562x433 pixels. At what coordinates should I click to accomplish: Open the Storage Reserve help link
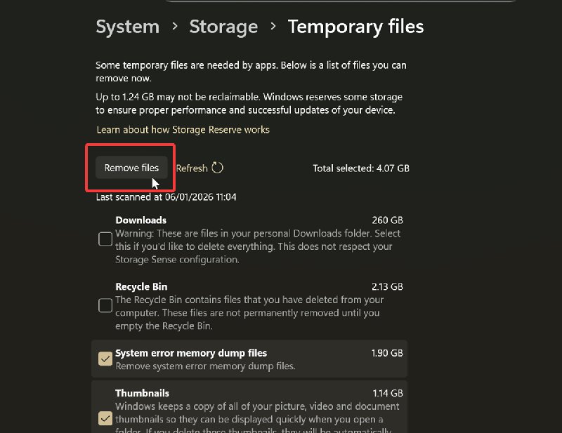pyautogui.click(x=183, y=130)
